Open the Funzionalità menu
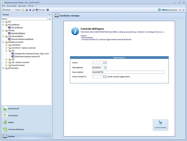 (x=12, y=6)
